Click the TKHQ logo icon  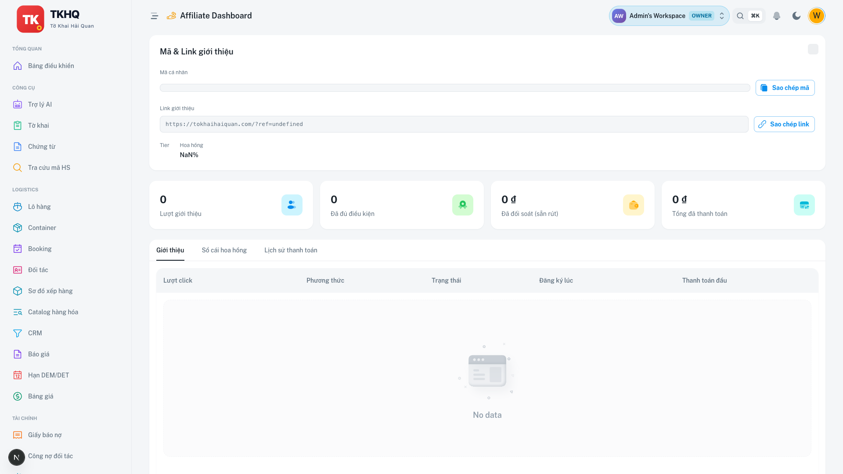pyautogui.click(x=30, y=19)
